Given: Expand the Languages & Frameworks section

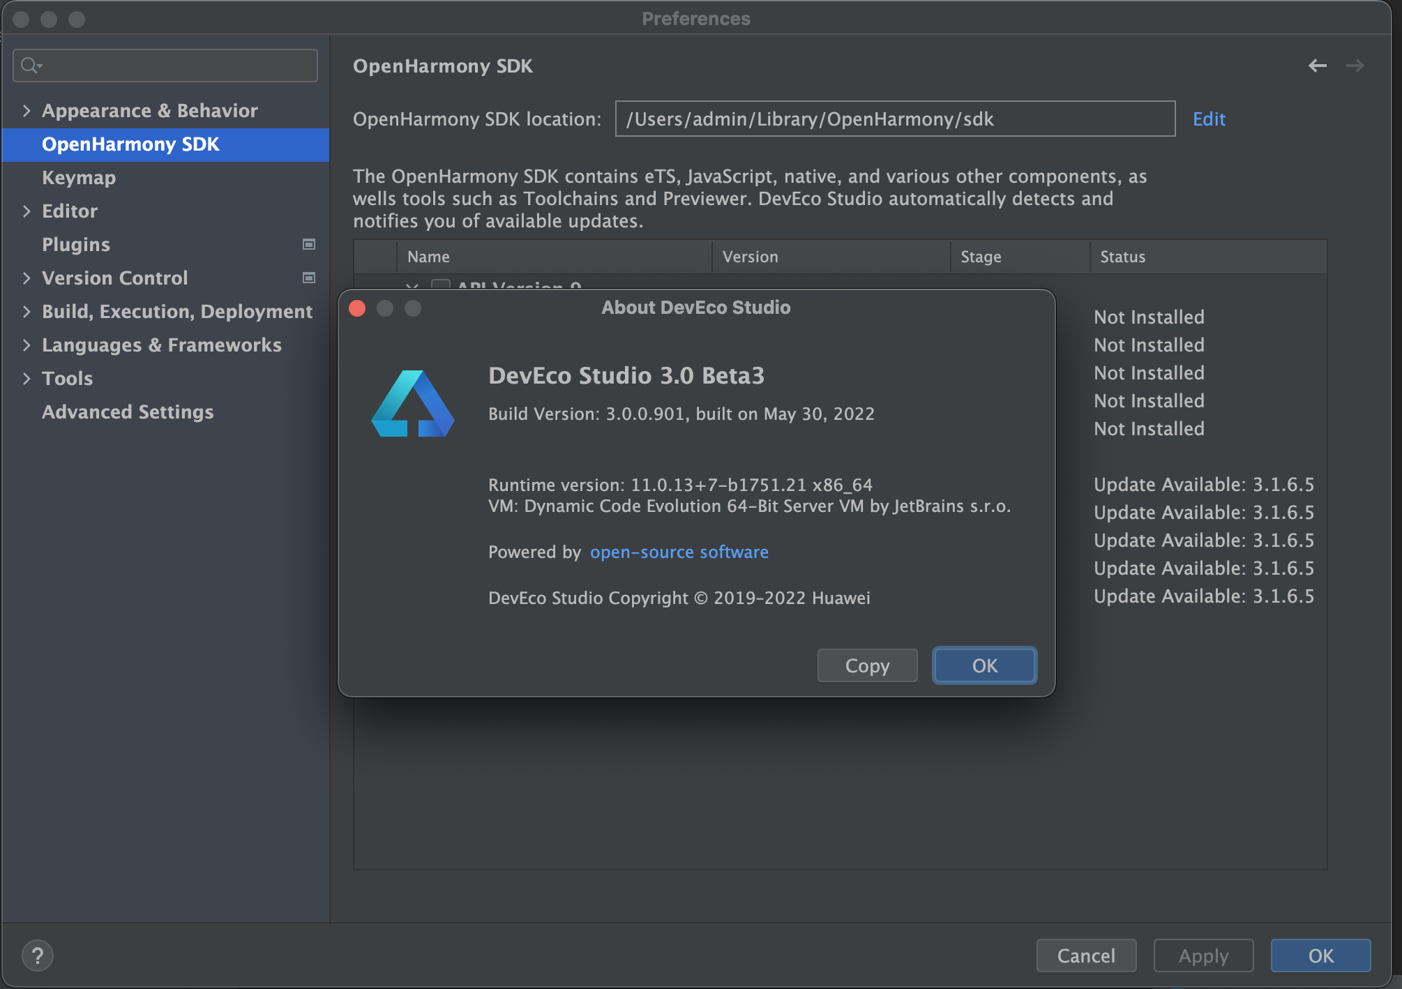Looking at the screenshot, I should pos(27,345).
